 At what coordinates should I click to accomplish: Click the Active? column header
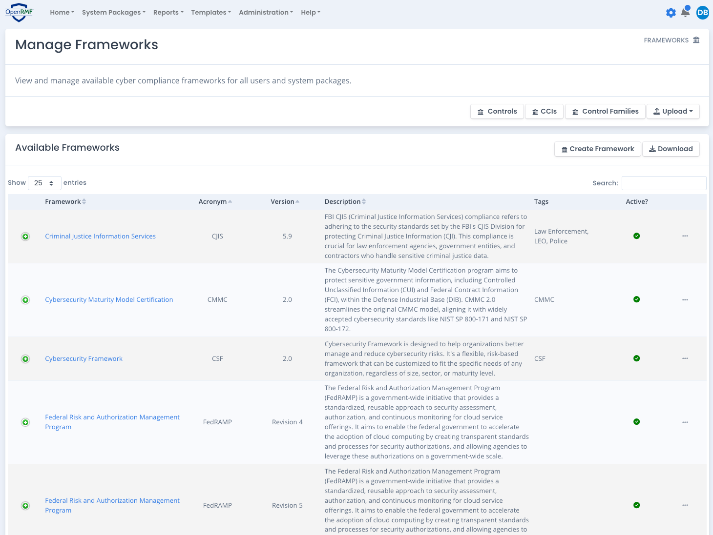pos(637,201)
